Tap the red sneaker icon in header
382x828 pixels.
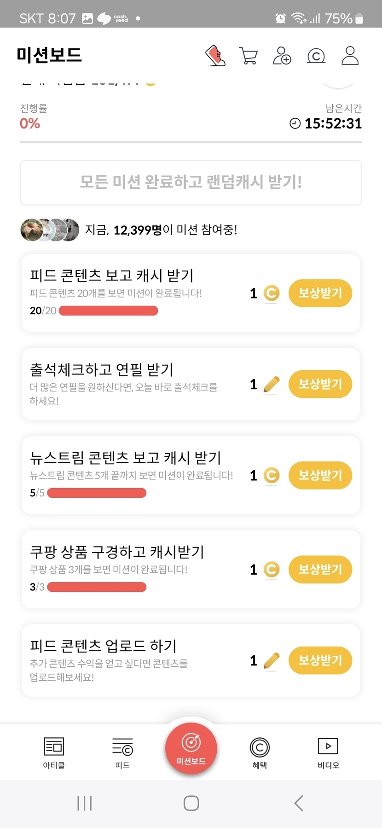pos(215,56)
